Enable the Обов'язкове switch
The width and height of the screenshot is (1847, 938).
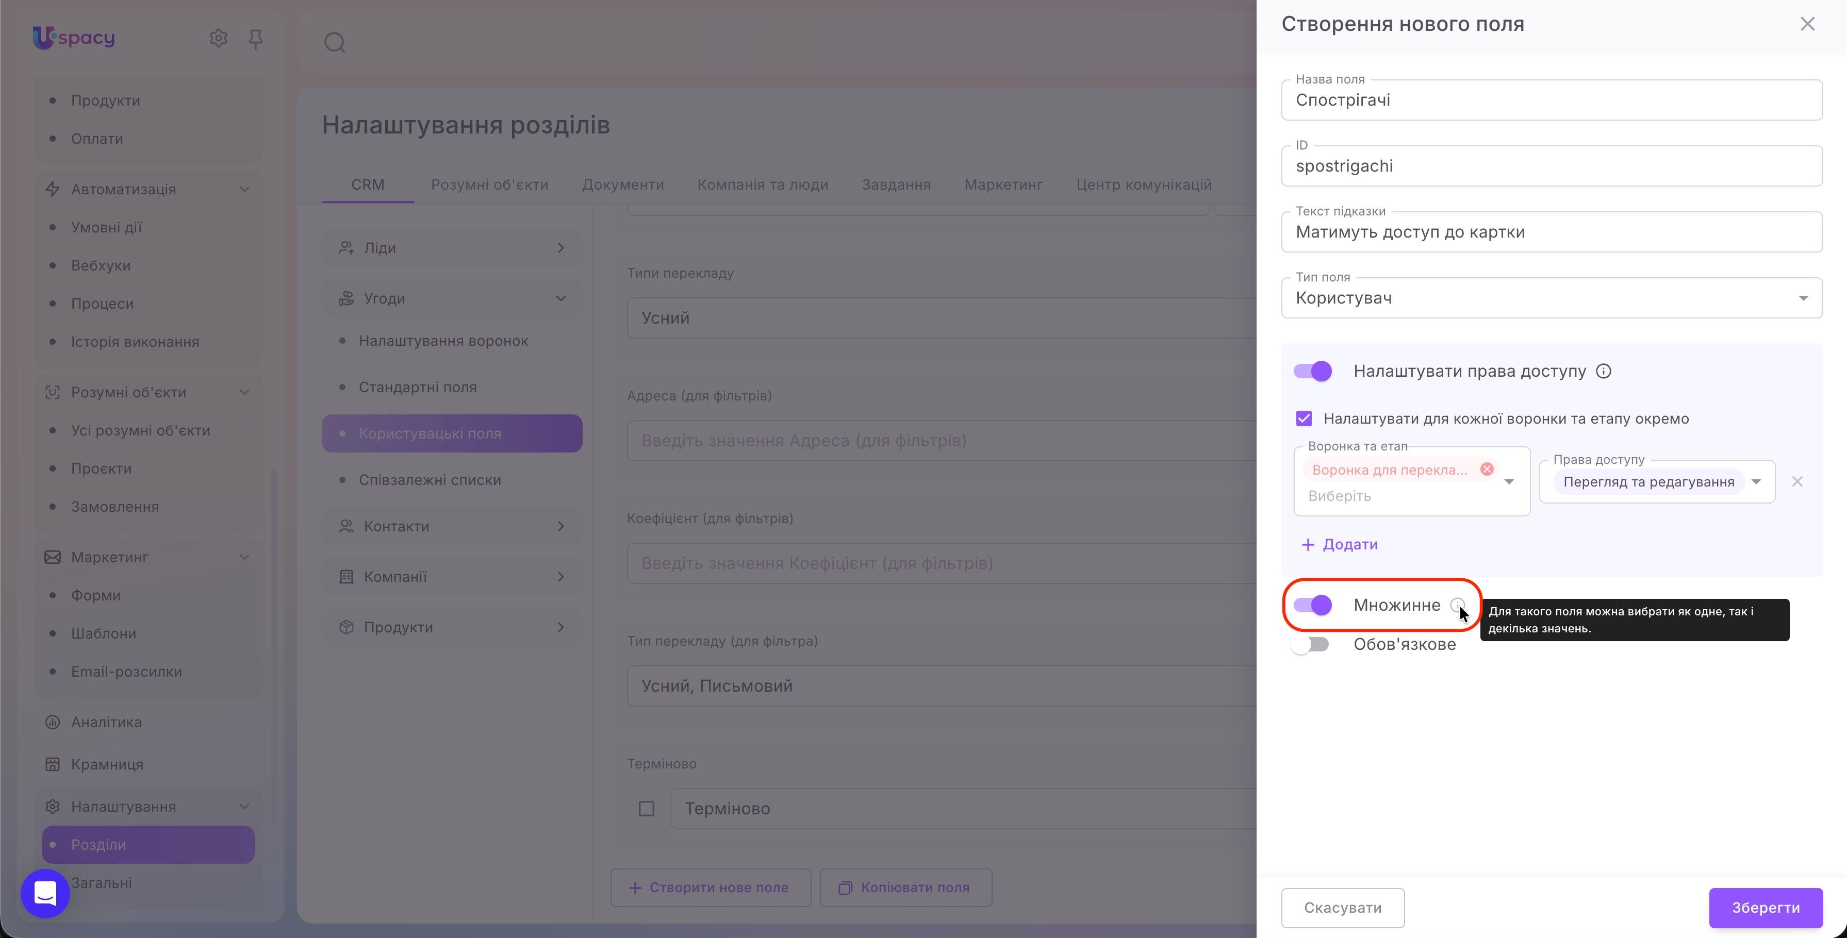coord(1310,644)
